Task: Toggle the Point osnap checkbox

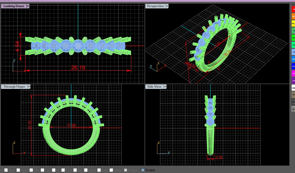Action: pyautogui.click(x=18, y=170)
